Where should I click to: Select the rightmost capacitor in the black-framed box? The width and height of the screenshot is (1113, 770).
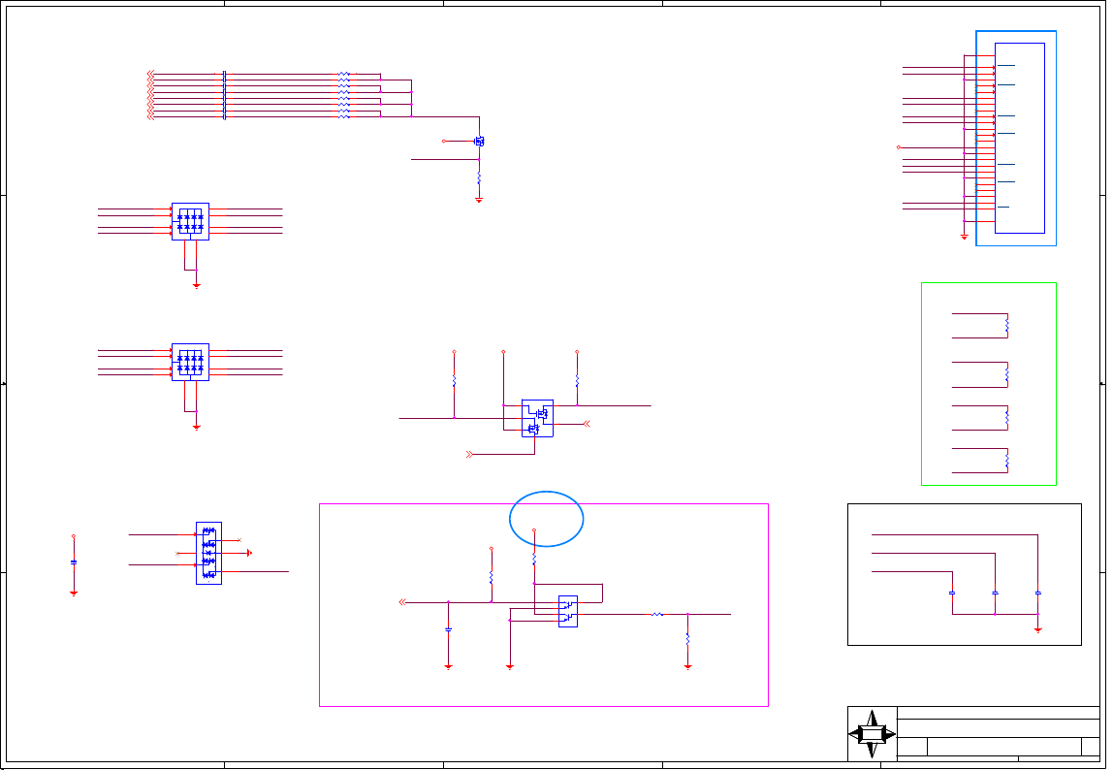(x=1037, y=593)
